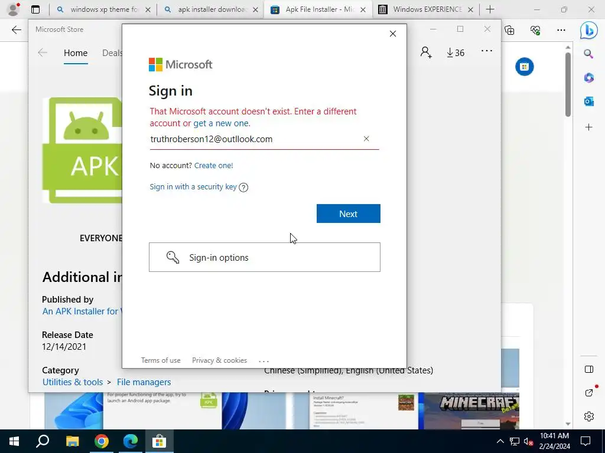
Task: Switch to Edge from taskbar
Action: point(131,441)
